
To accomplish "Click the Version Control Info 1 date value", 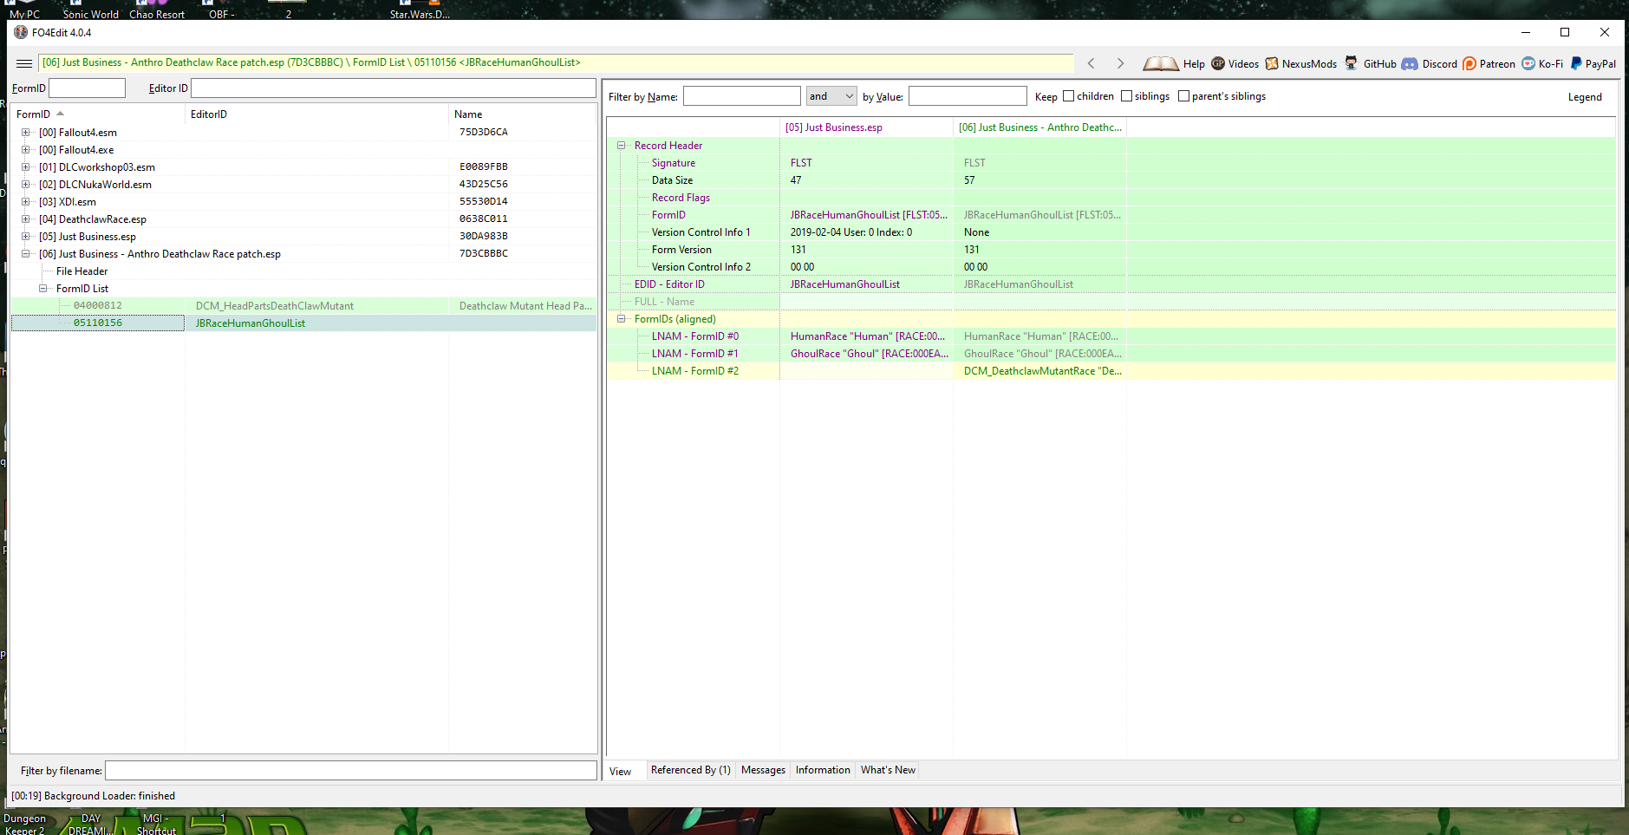I will pos(851,232).
